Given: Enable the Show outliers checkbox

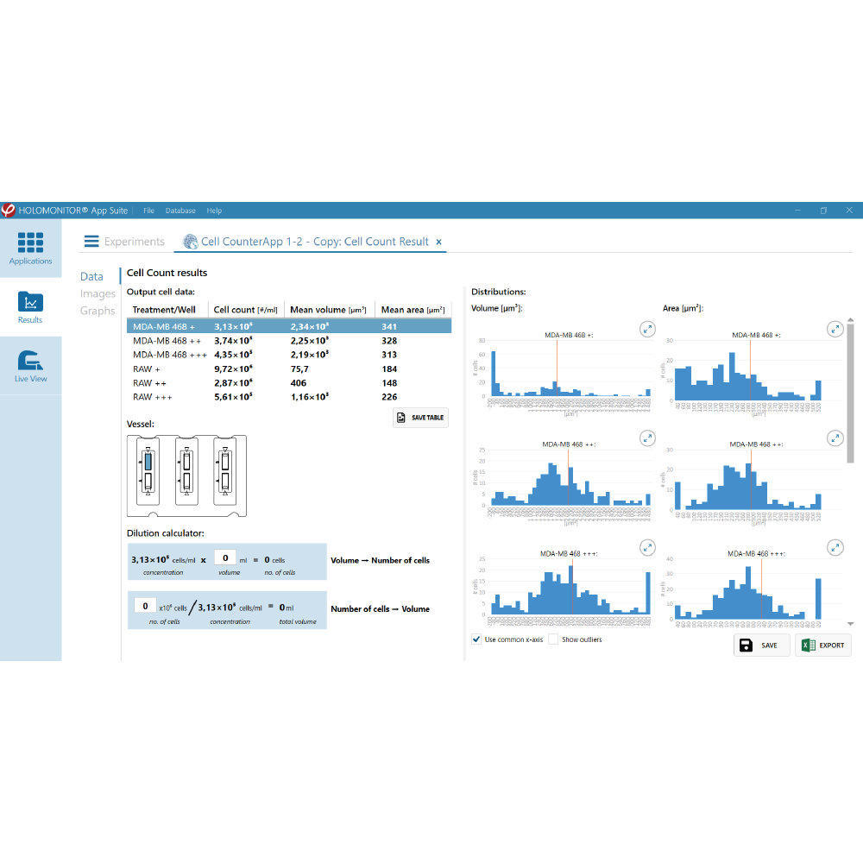Looking at the screenshot, I should point(553,639).
